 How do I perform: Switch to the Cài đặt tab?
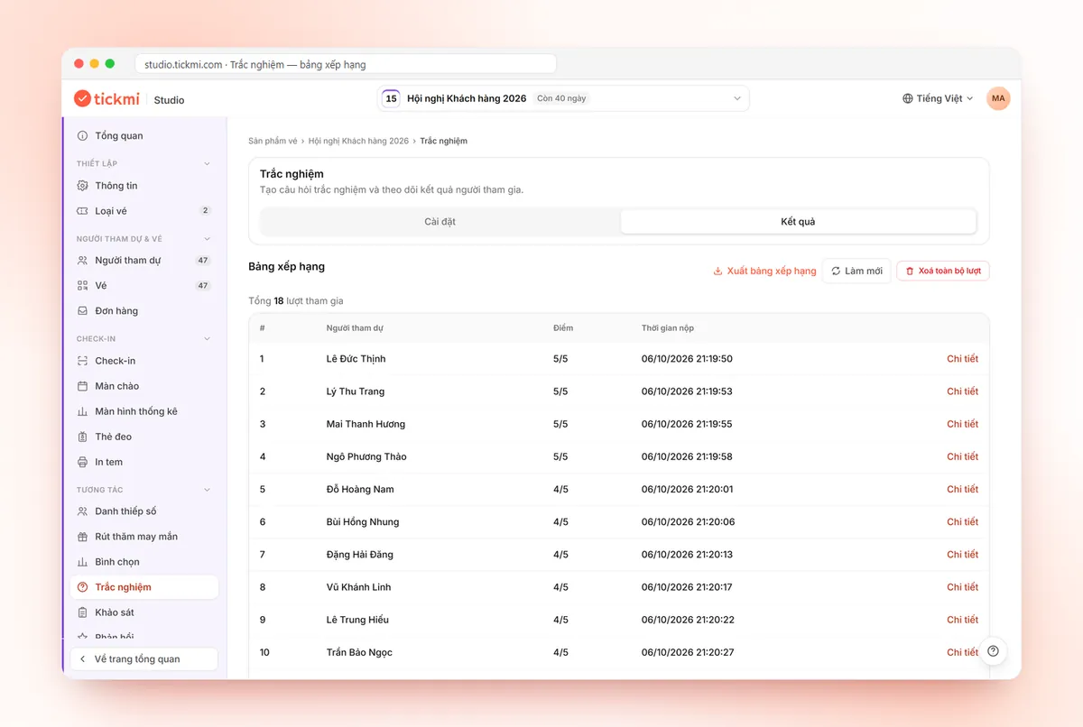pos(440,222)
